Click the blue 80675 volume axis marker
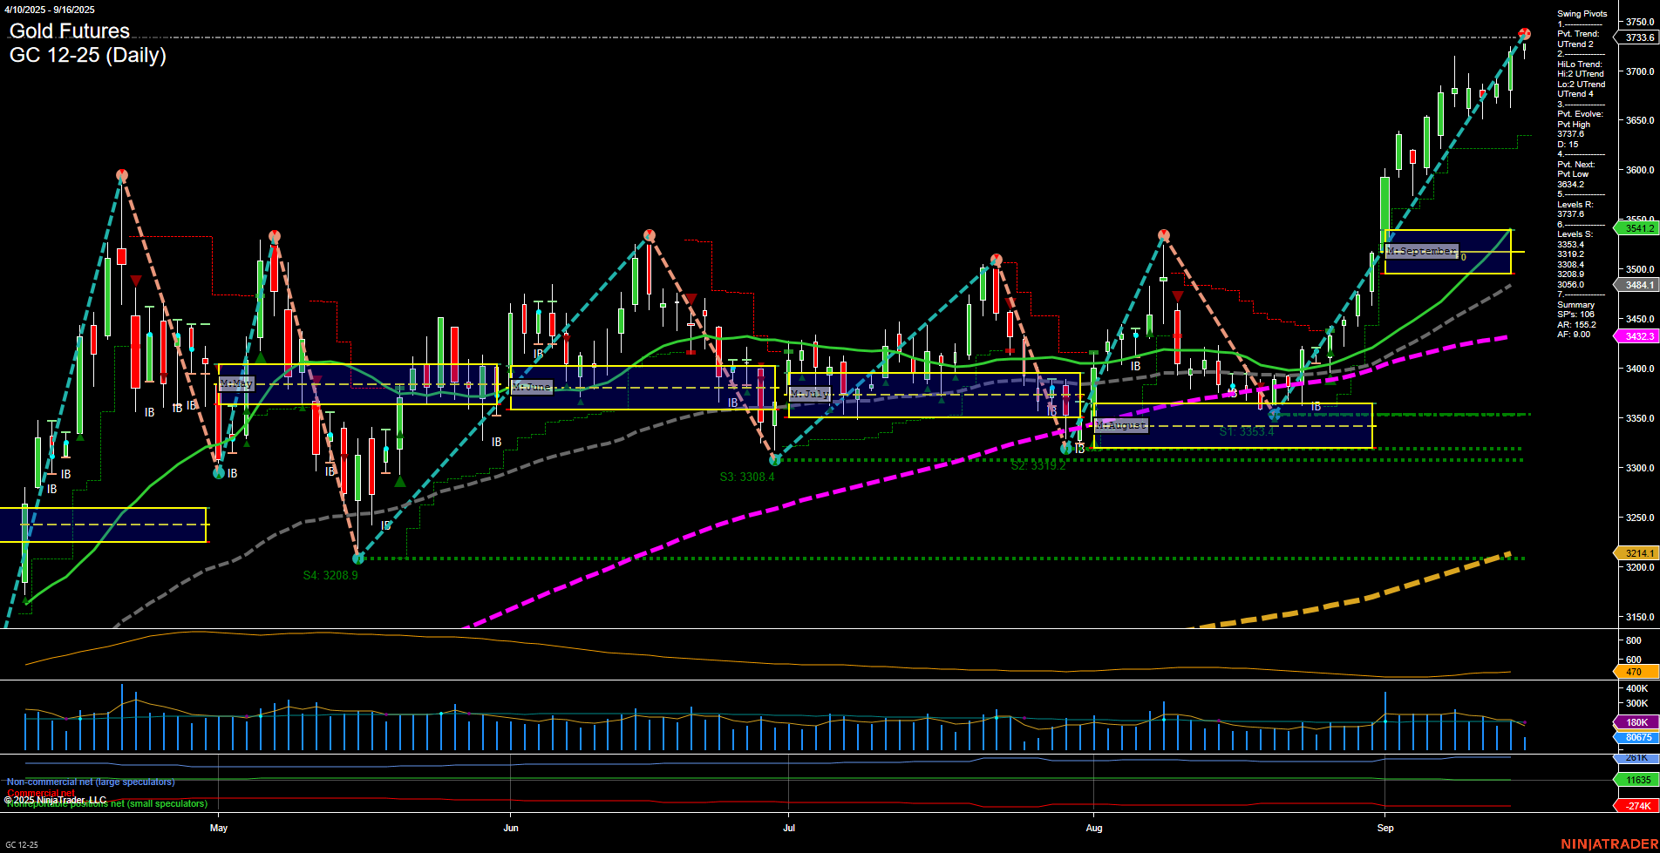Viewport: 1660px width, 853px height. tap(1638, 738)
